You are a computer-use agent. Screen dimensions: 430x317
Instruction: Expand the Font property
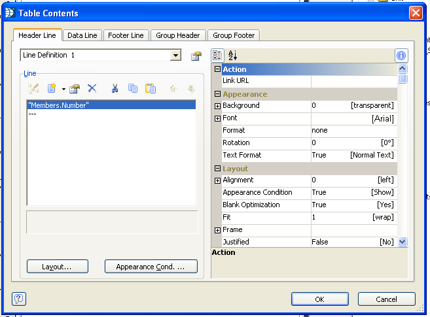click(x=217, y=118)
